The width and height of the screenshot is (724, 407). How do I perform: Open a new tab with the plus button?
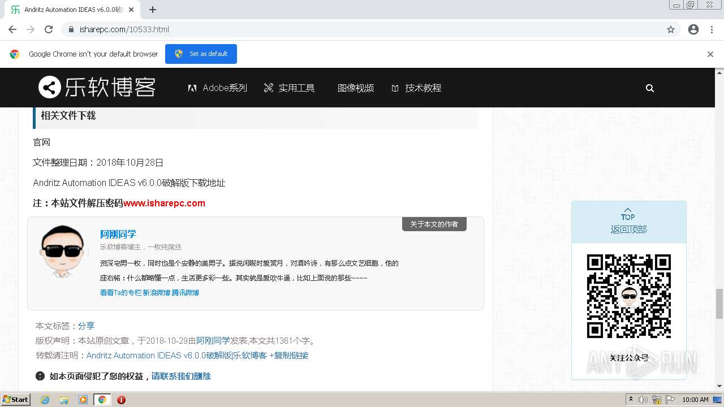(x=153, y=10)
